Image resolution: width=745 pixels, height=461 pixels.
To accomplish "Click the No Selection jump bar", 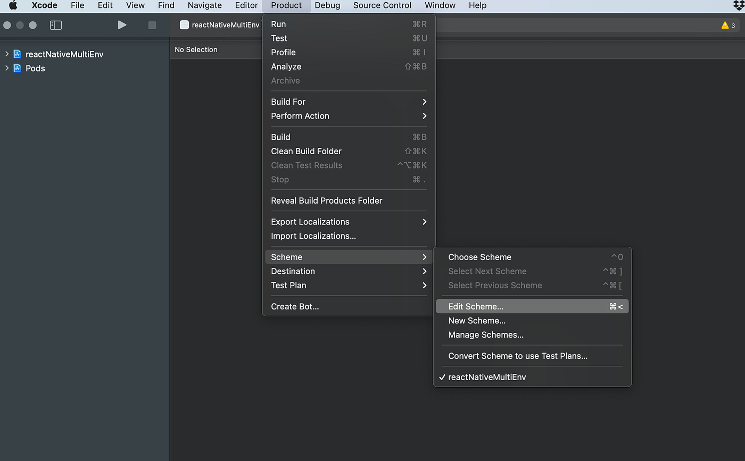I will [x=196, y=49].
